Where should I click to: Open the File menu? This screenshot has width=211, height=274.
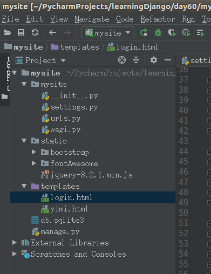coord(10,19)
